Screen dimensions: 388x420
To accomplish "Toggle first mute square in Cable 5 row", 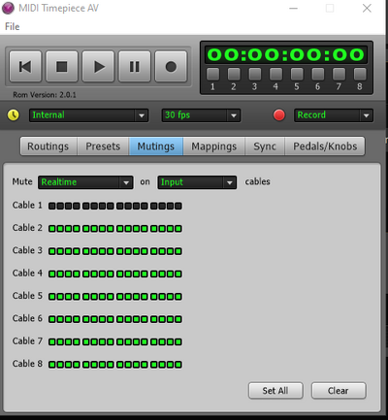I will [51, 297].
